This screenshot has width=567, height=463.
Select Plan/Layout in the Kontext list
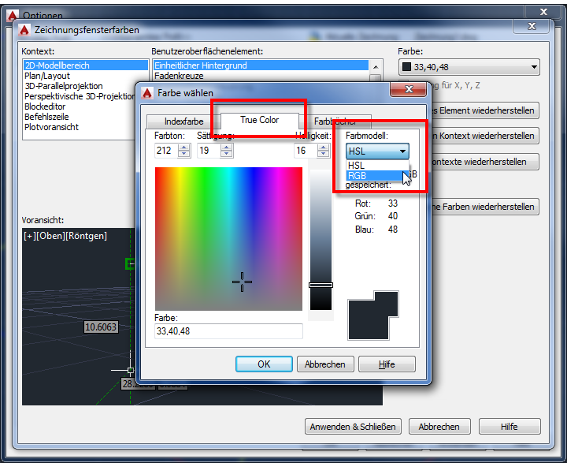[x=47, y=76]
